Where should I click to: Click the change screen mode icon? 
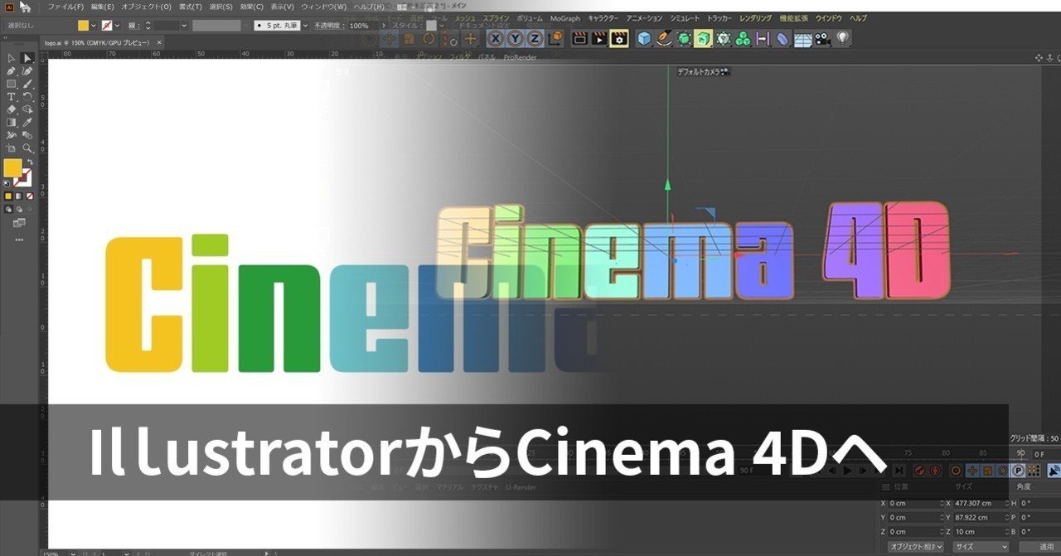(19, 223)
